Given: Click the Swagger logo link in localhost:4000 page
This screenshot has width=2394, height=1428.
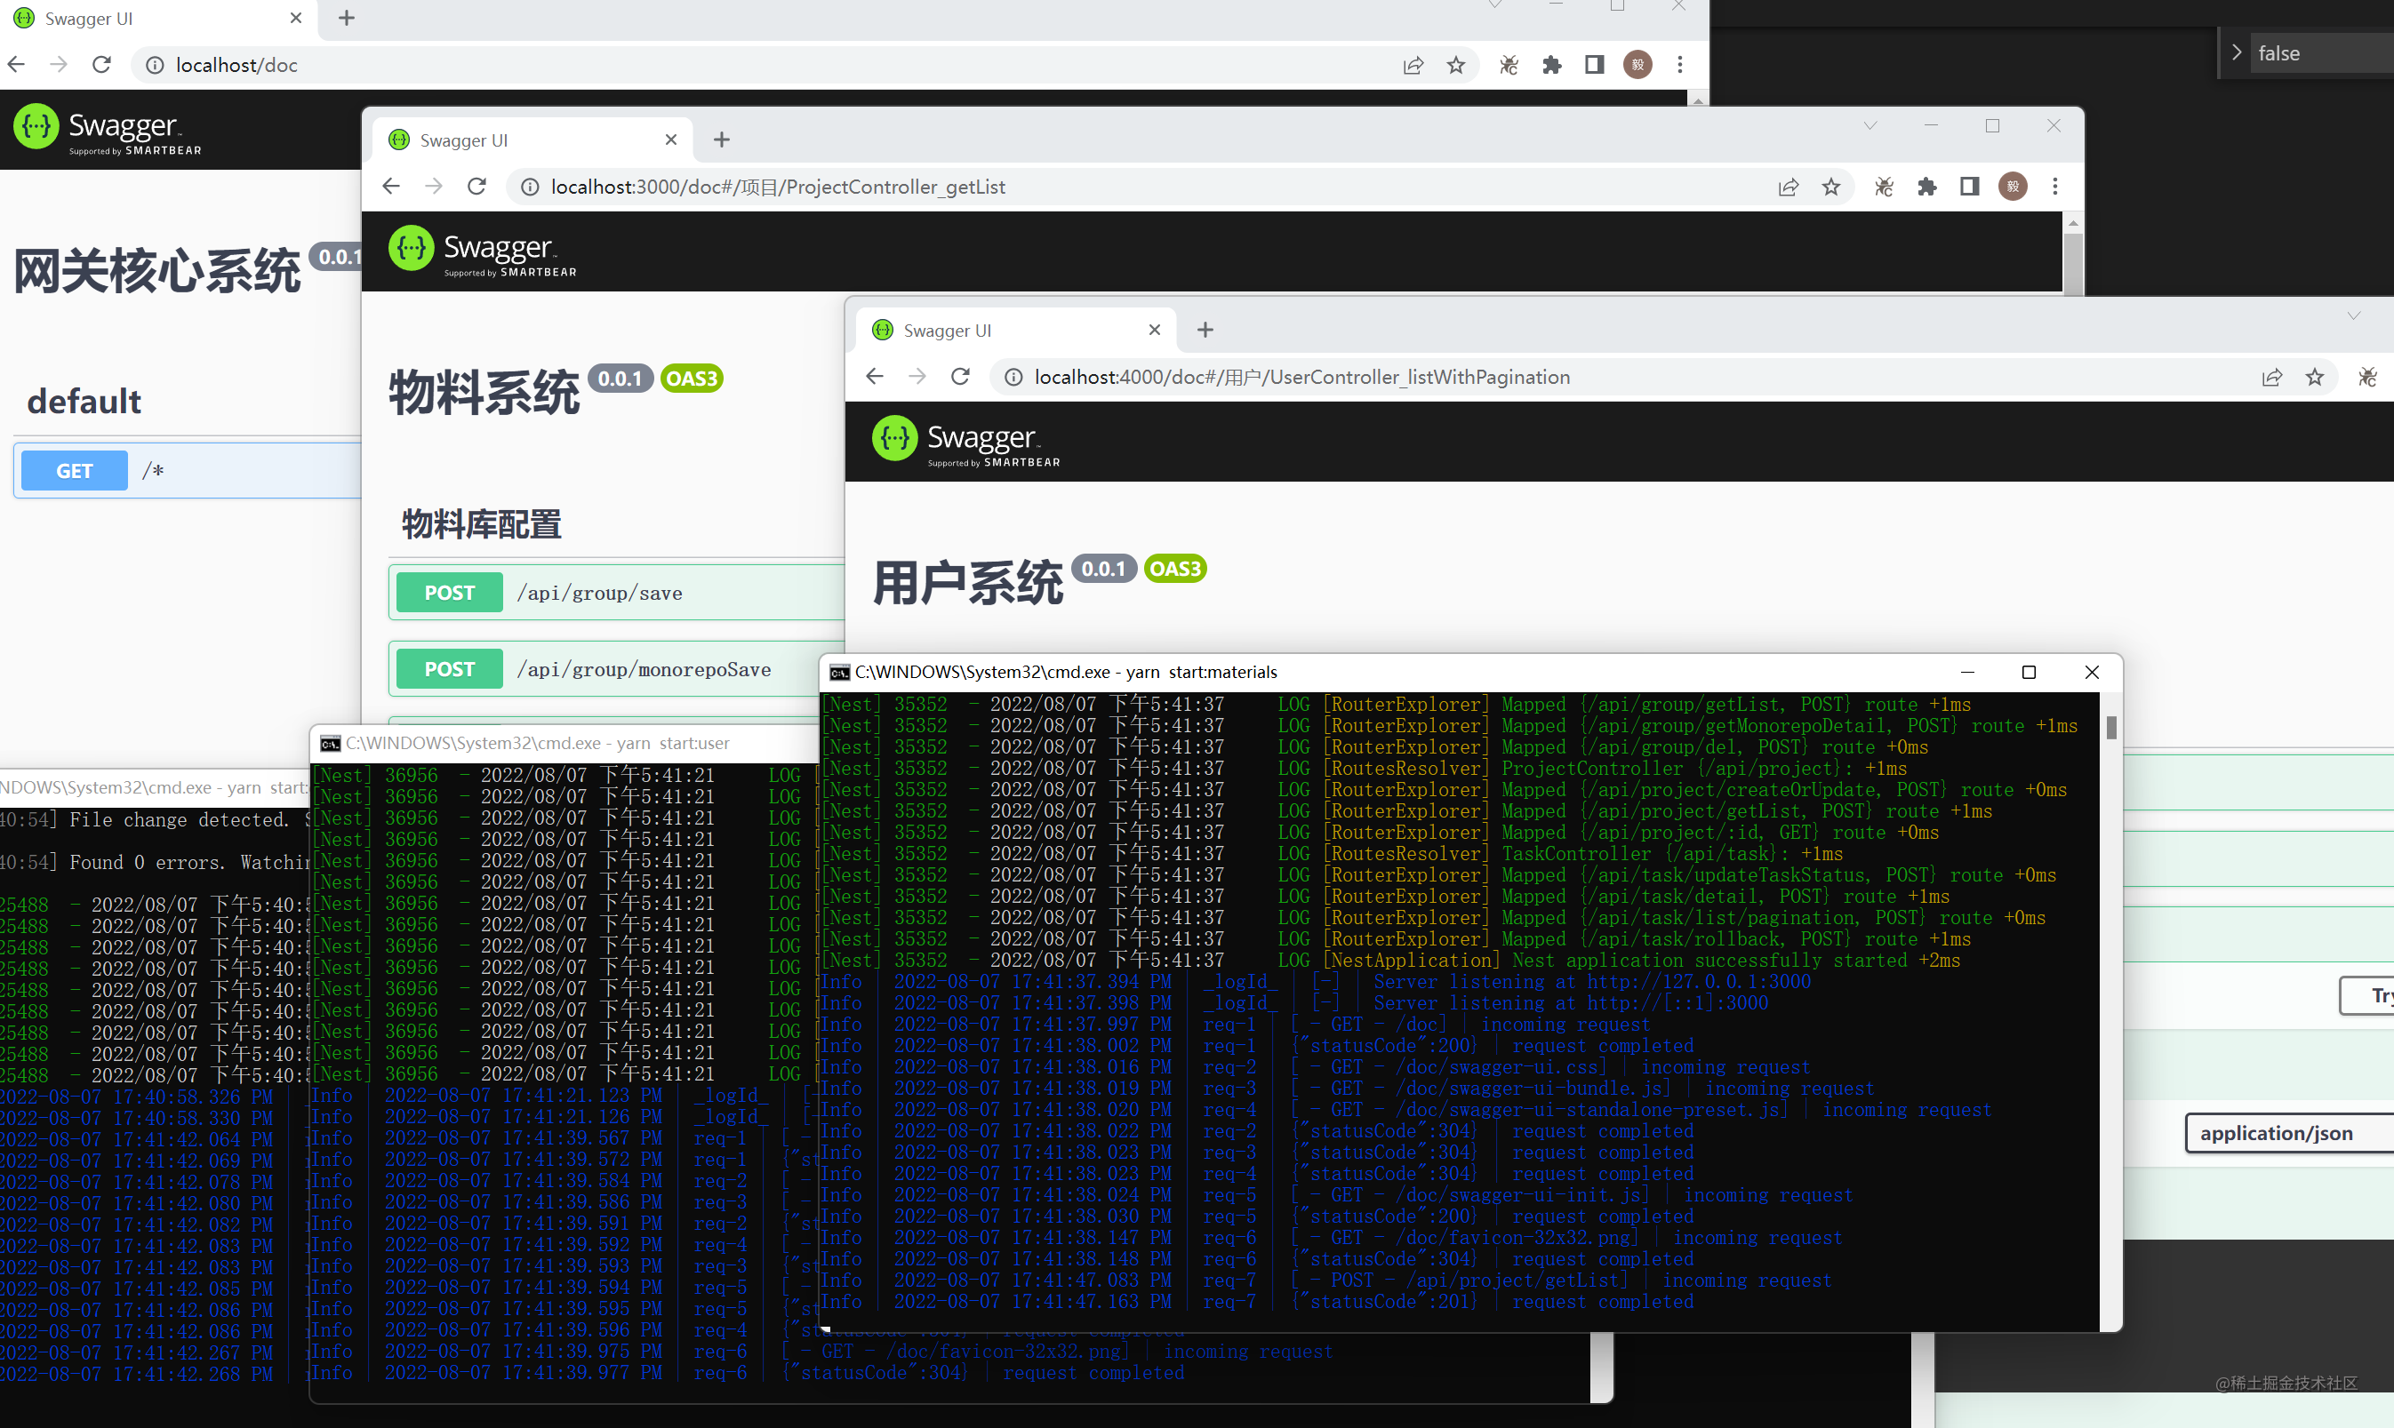Looking at the screenshot, I should tap(965, 441).
